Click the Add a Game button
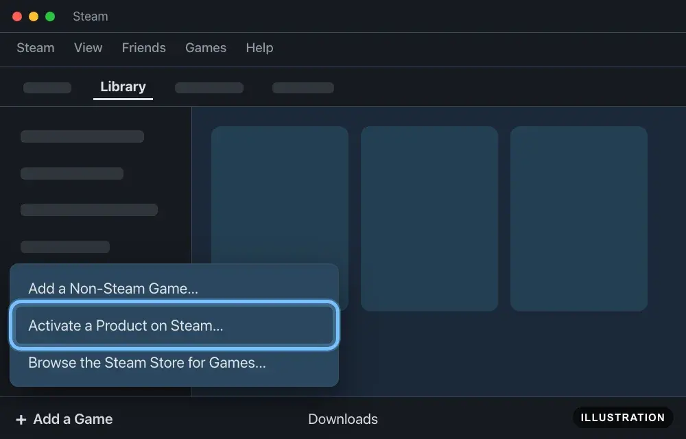 [64, 419]
